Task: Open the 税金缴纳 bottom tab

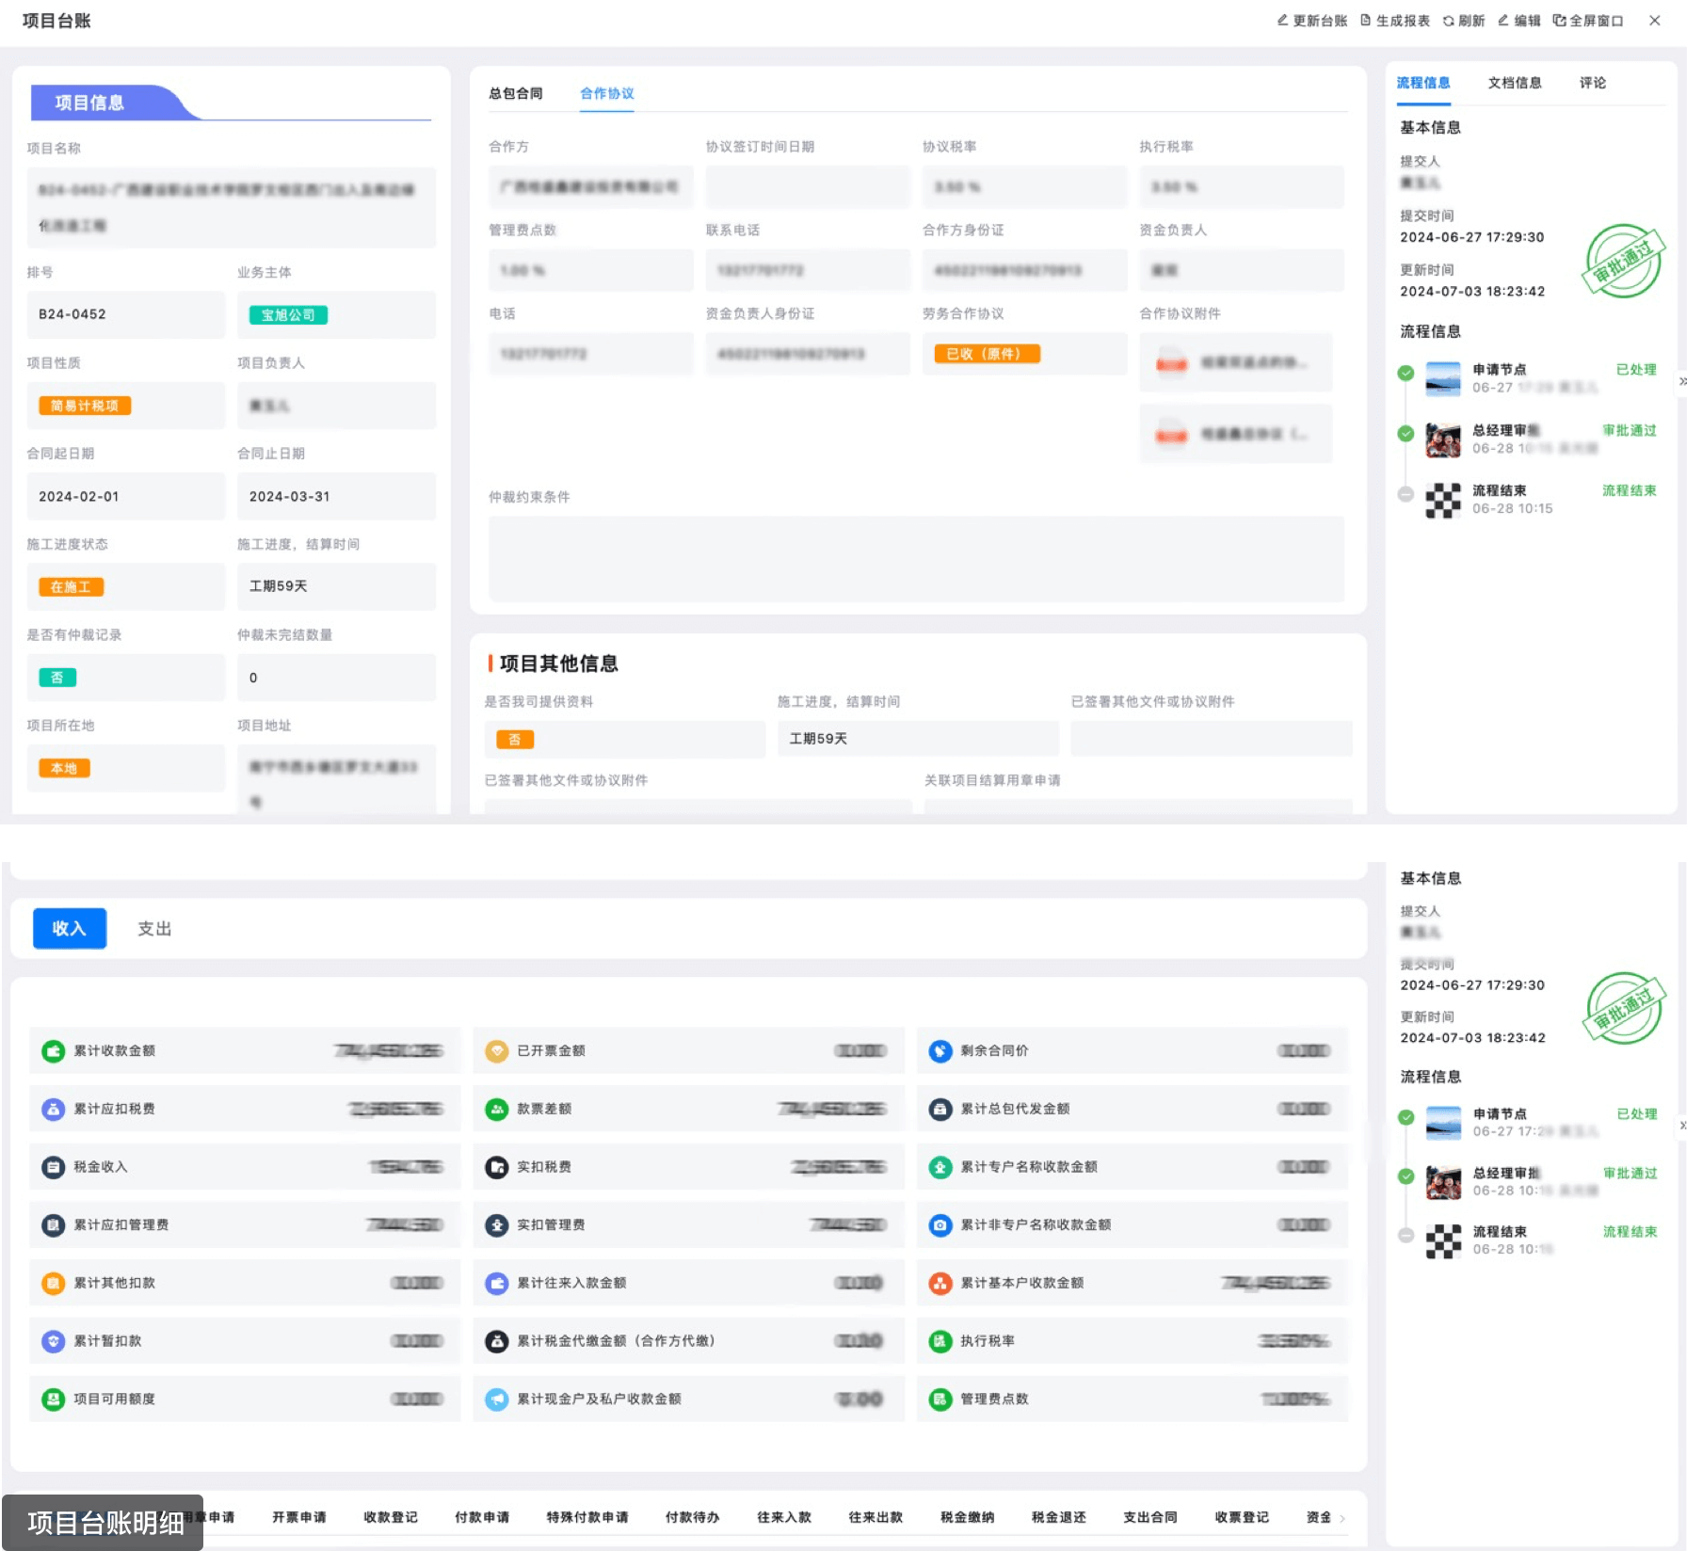Action: pos(967,1517)
